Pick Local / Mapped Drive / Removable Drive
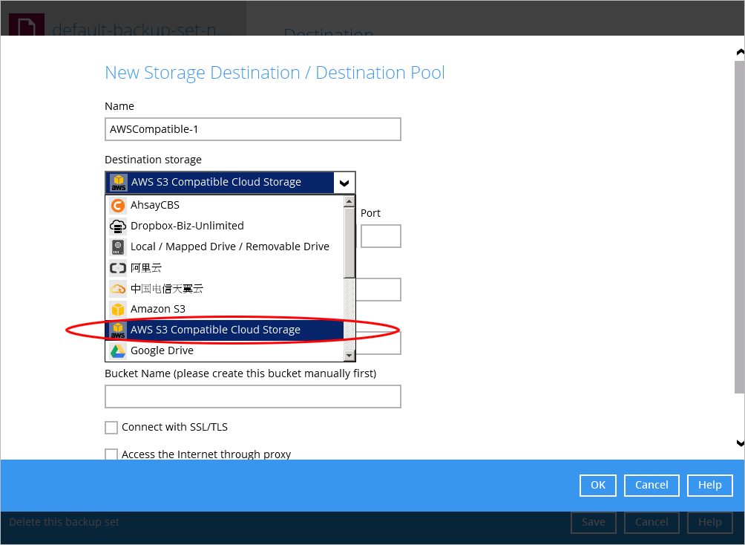Viewport: 745px width, 545px height. pos(224,247)
